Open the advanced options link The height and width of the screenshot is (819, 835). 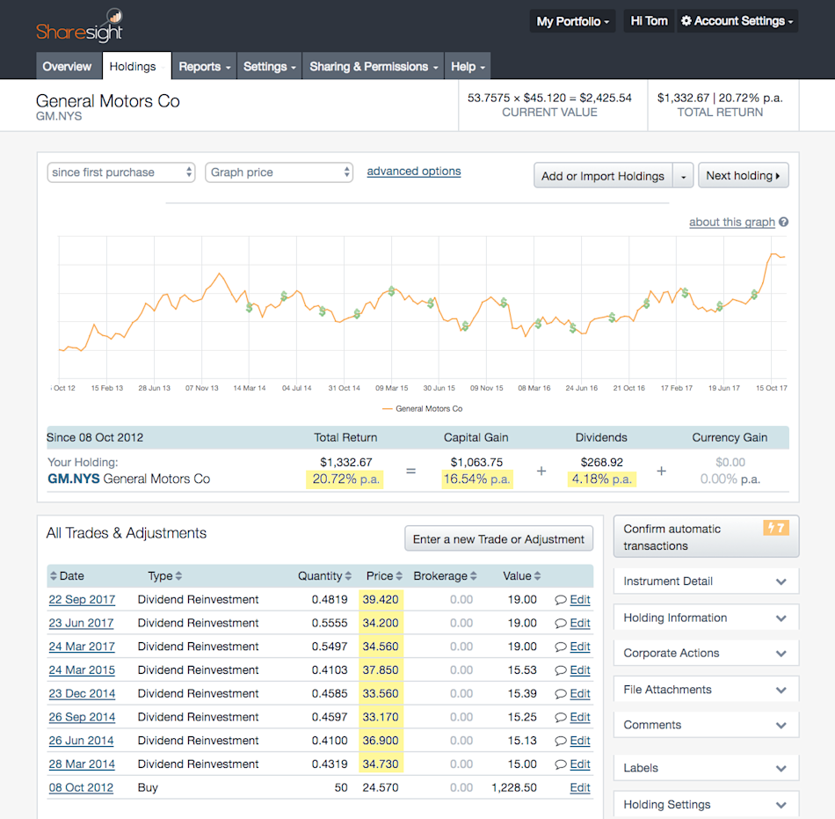[x=414, y=171]
